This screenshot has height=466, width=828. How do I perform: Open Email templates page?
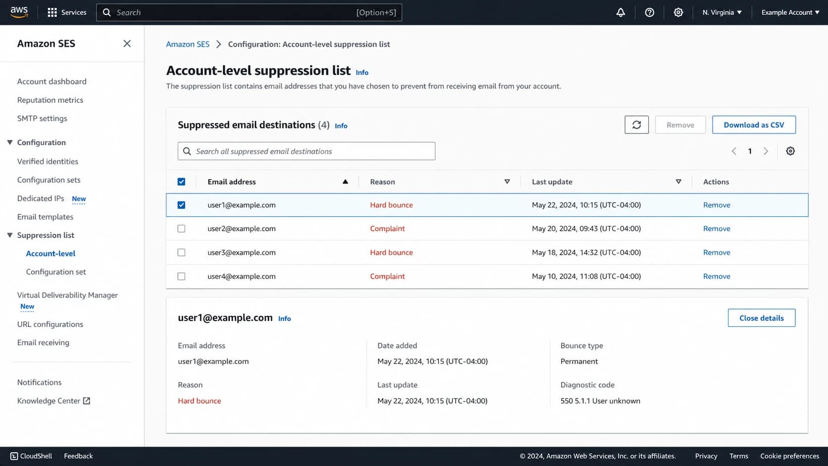tap(45, 217)
